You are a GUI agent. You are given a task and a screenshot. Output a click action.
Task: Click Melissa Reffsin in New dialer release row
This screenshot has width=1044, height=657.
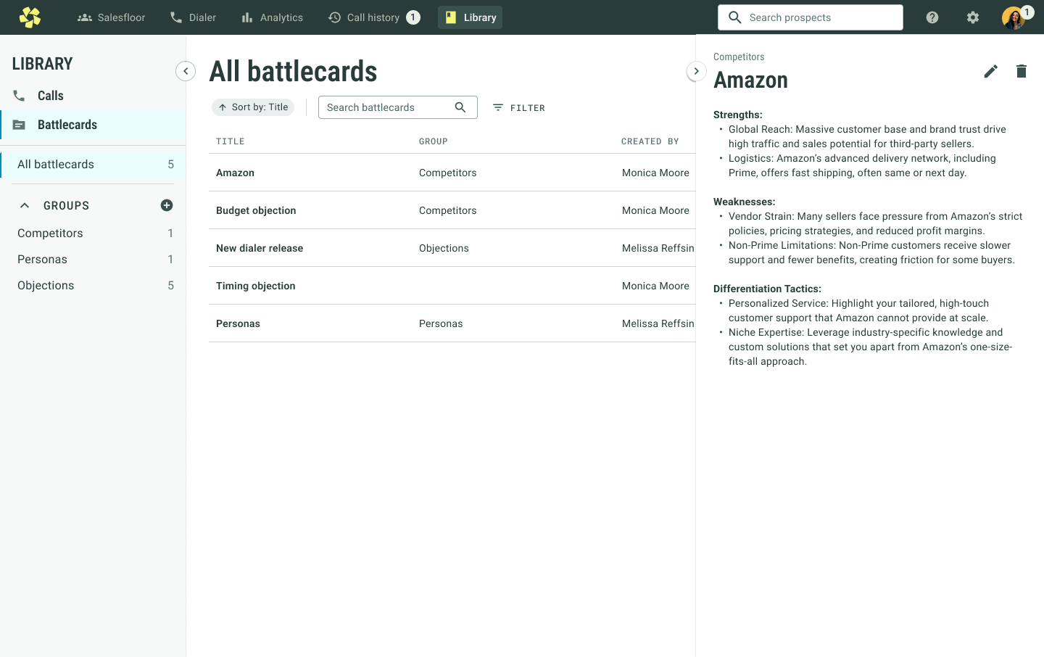(x=658, y=248)
